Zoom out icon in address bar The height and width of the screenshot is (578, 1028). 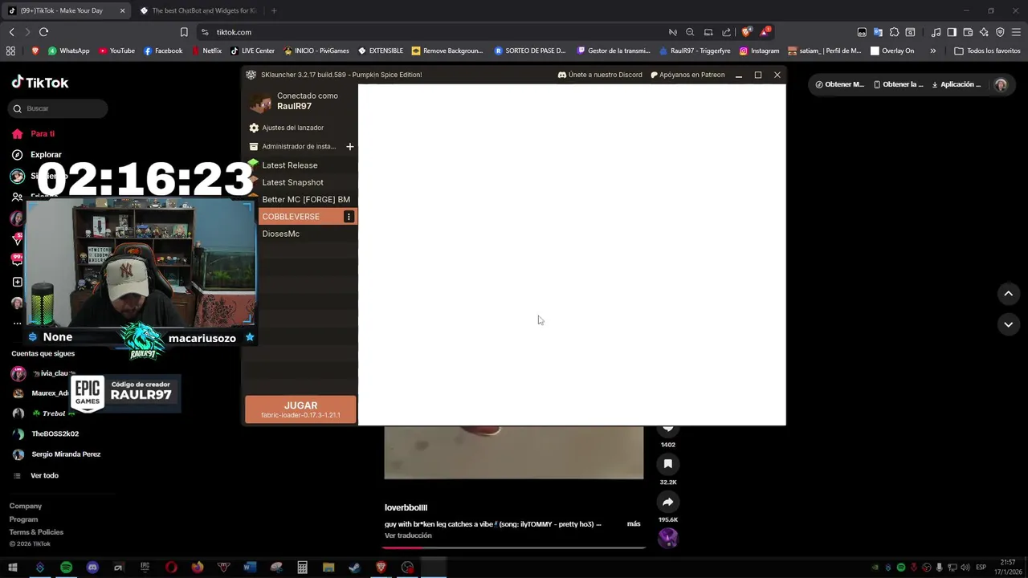pyautogui.click(x=690, y=32)
